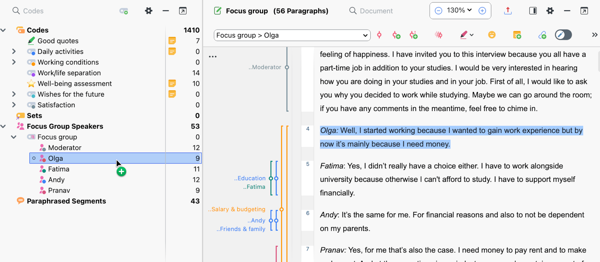Expand the Working conditions code
The image size is (600, 262).
pos(14,62)
